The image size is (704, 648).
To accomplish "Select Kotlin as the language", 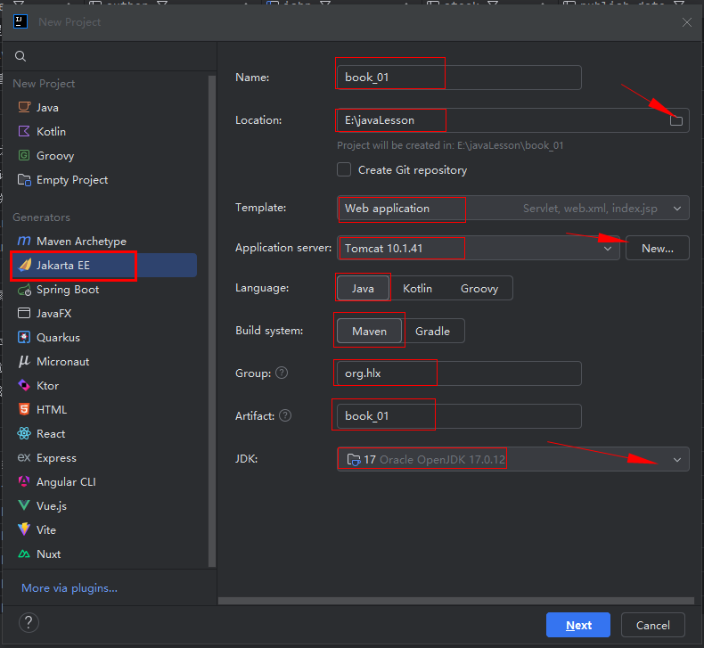I will (x=418, y=288).
